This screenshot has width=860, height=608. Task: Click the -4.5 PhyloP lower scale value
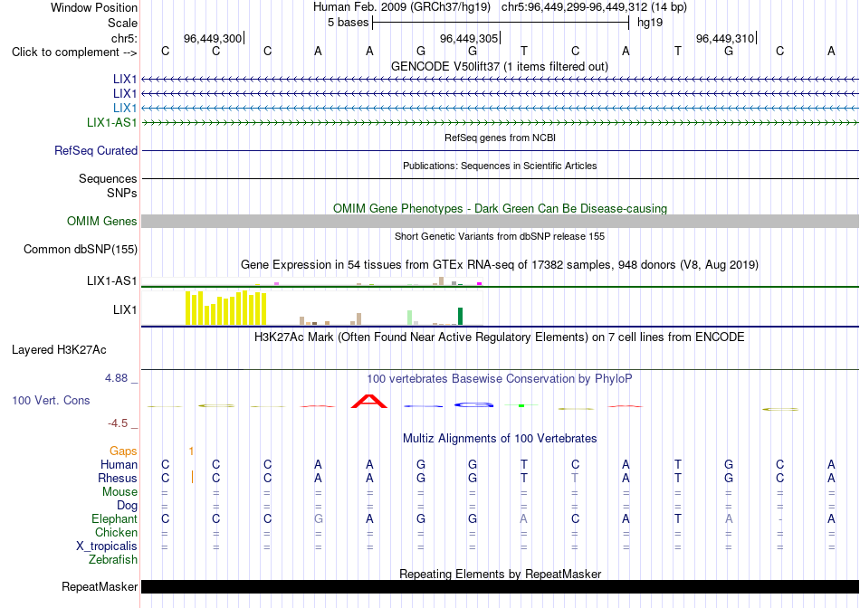pyautogui.click(x=118, y=423)
